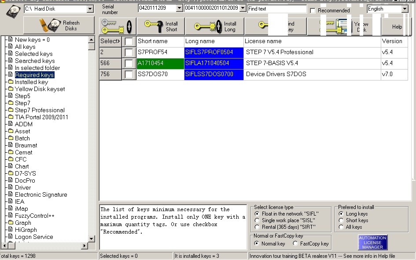Click the hard disk icon in top-left corner
Image resolution: width=416 pixels, height=260 pixels.
tap(12, 12)
